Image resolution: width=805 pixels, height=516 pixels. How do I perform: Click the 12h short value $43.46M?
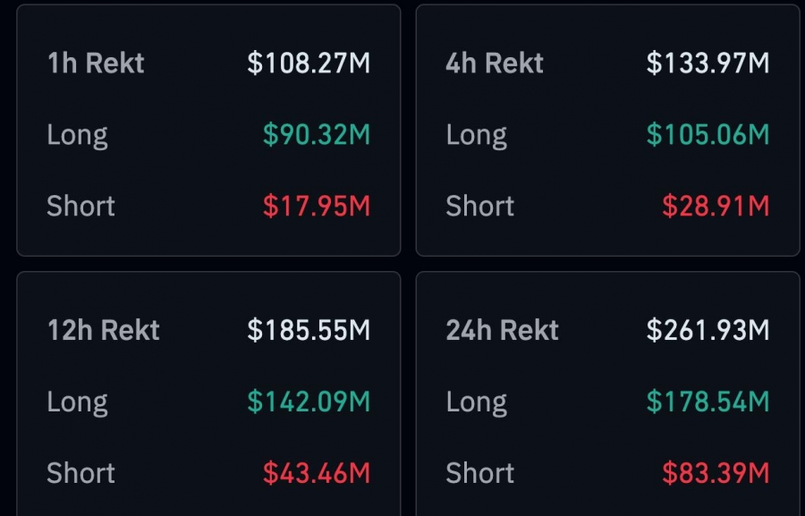click(316, 473)
